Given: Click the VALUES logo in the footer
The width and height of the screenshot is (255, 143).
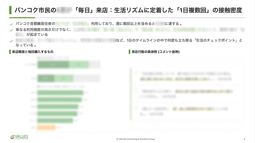Looking at the screenshot, I should (x=19, y=137).
